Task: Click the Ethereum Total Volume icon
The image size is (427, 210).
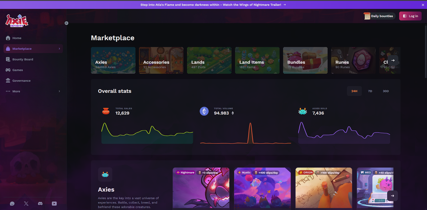Action: tap(204, 111)
